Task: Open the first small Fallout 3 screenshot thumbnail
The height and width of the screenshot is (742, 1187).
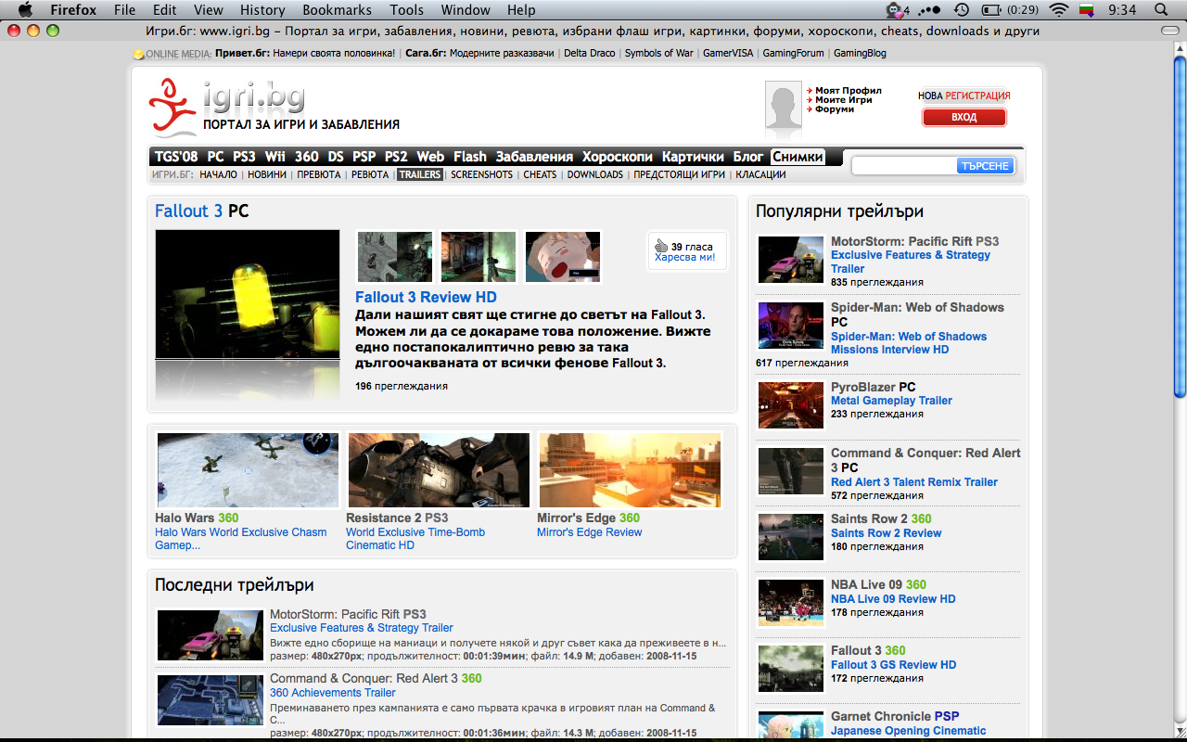Action: (395, 257)
